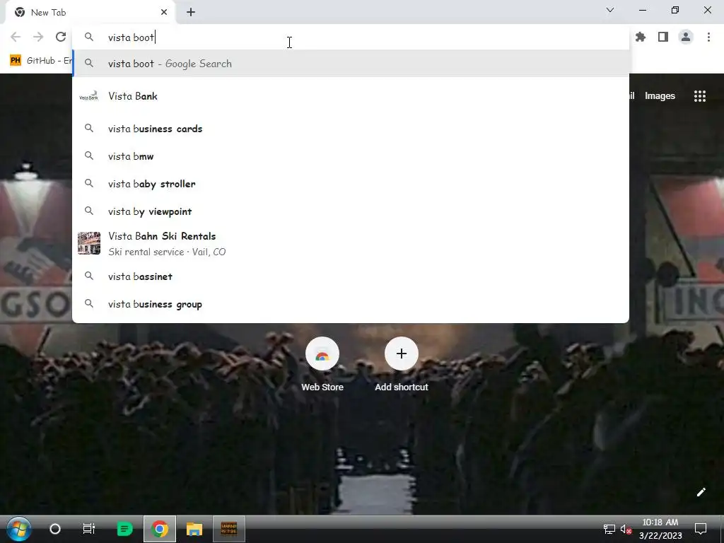The height and width of the screenshot is (543, 724).
Task: Select the Vista Bank suggestion
Action: 351,96
